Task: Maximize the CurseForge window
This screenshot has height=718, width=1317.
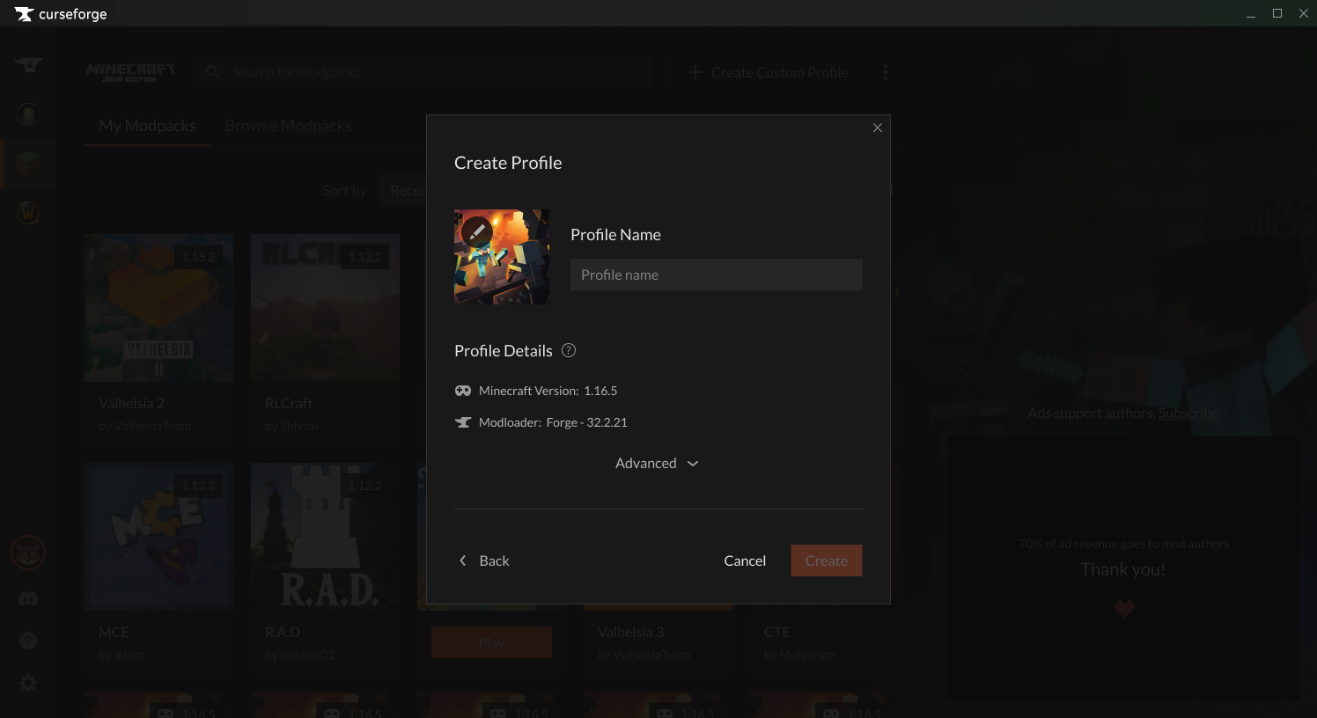Action: 1277,13
